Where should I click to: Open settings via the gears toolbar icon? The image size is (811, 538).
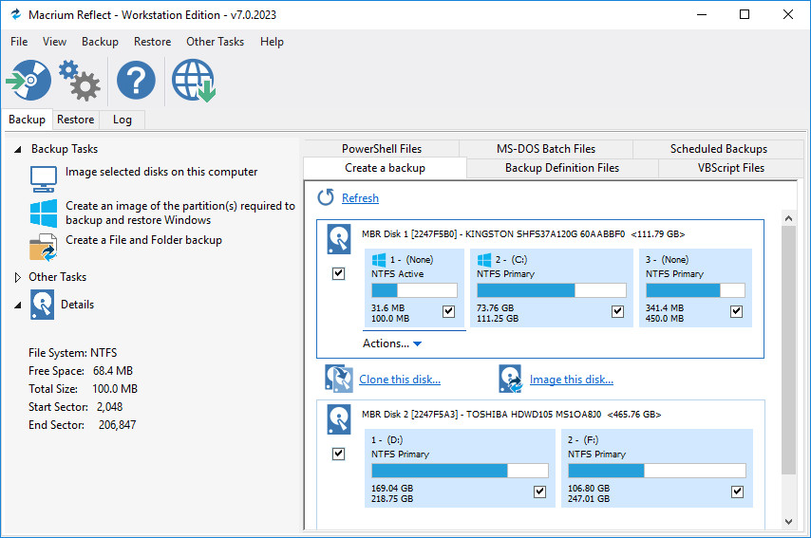(80, 81)
